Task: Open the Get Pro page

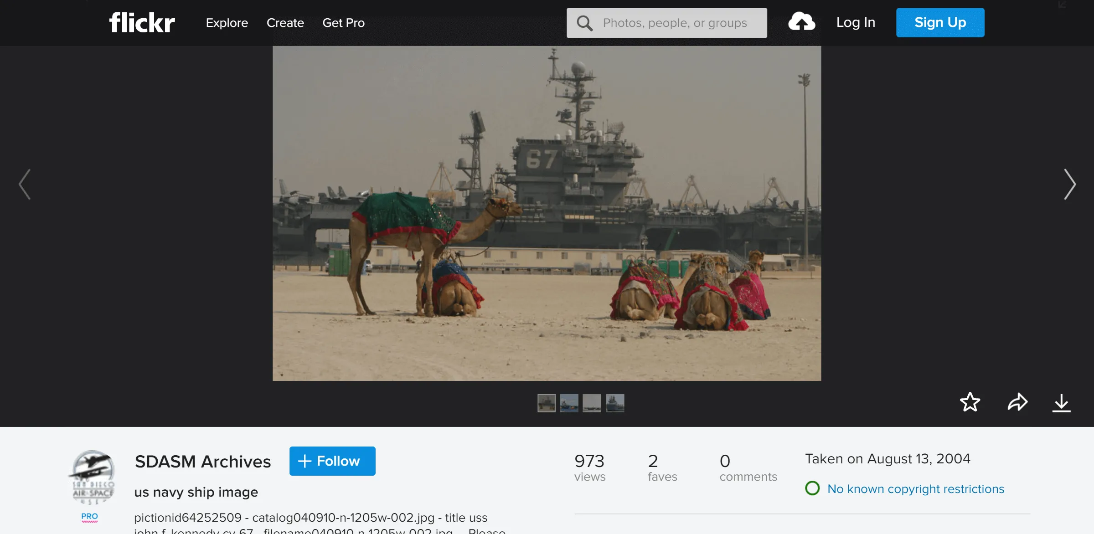Action: [x=343, y=23]
